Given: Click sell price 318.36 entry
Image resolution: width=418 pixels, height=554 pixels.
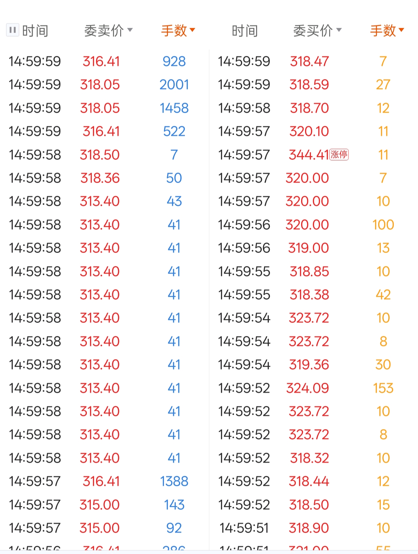Looking at the screenshot, I should click(x=100, y=178).
